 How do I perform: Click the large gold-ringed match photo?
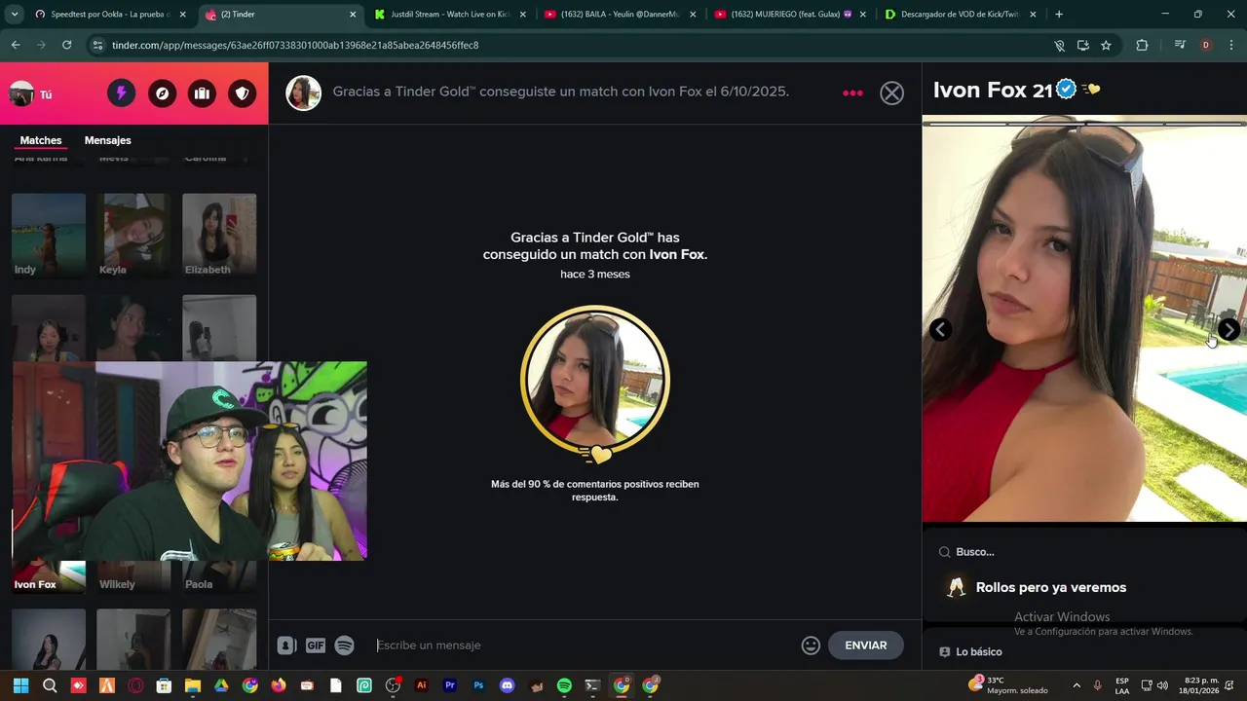(x=595, y=381)
